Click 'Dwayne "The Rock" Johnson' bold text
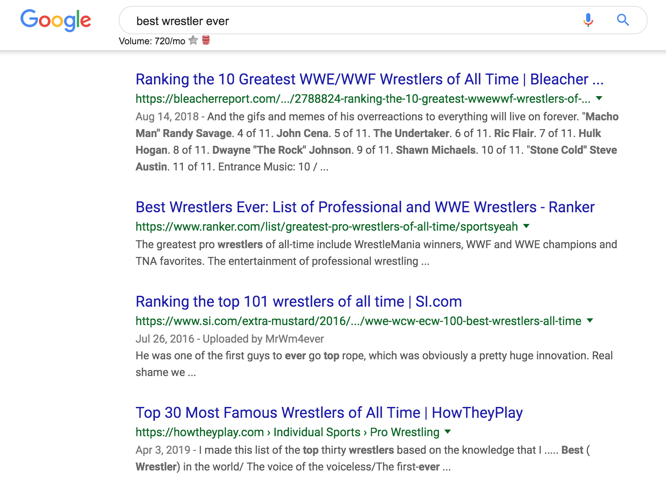The width and height of the screenshot is (666, 483). click(282, 150)
